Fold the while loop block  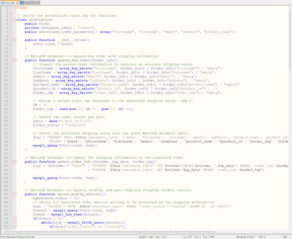tap(15, 223)
